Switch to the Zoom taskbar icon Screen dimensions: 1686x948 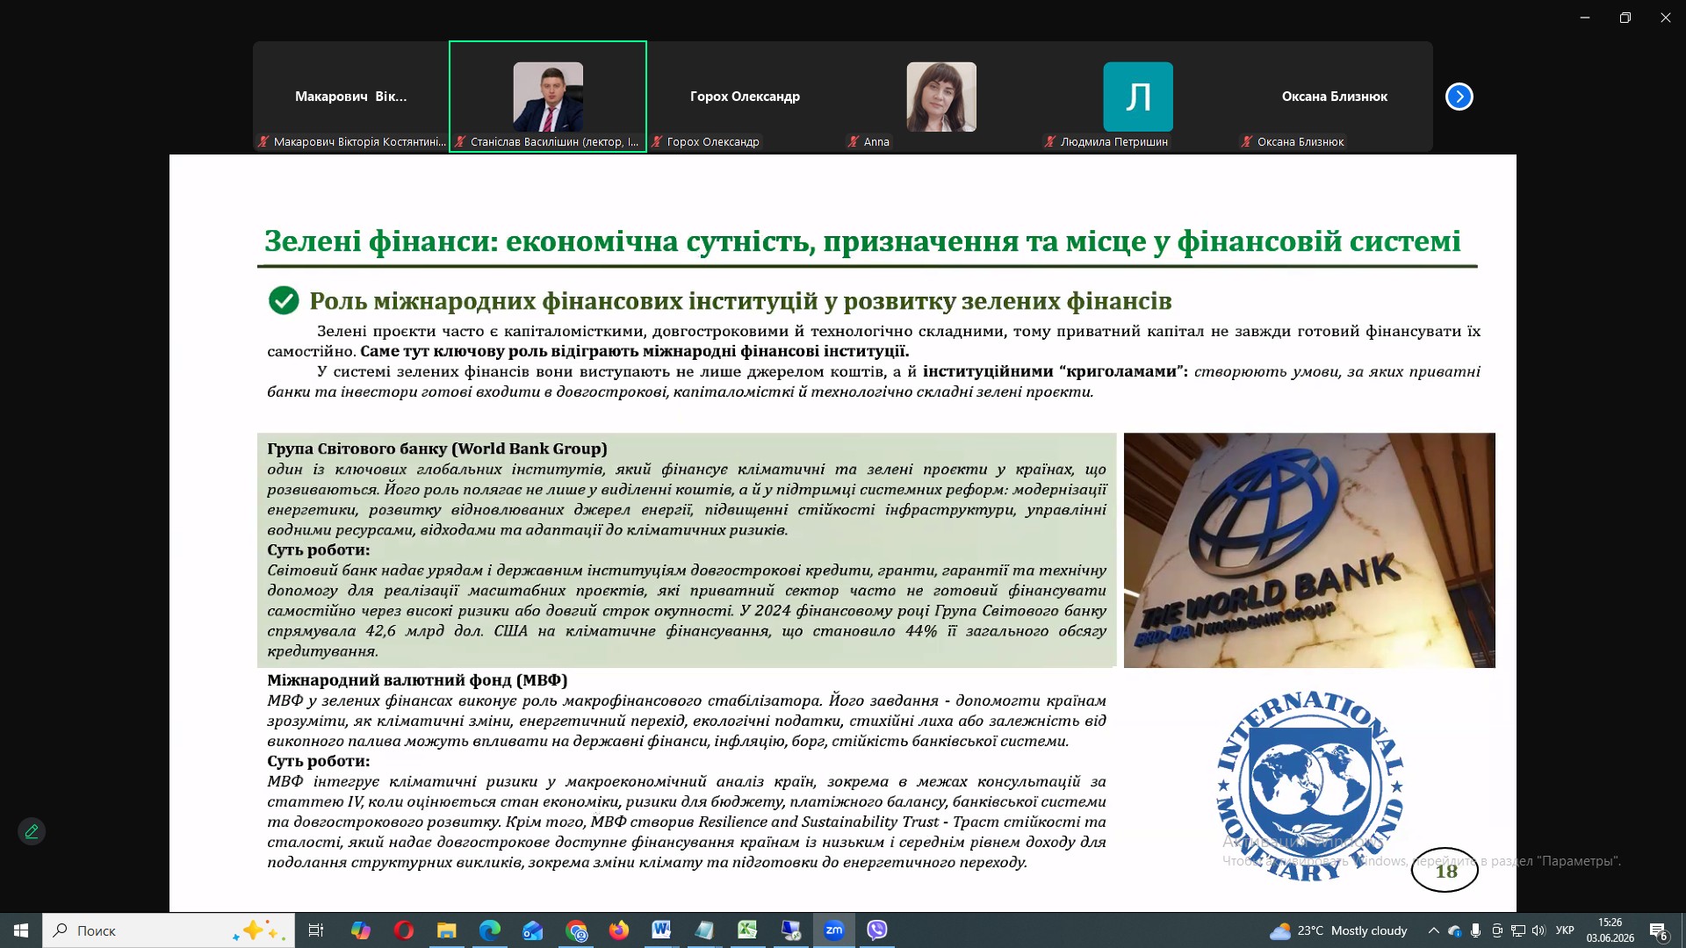(x=834, y=930)
